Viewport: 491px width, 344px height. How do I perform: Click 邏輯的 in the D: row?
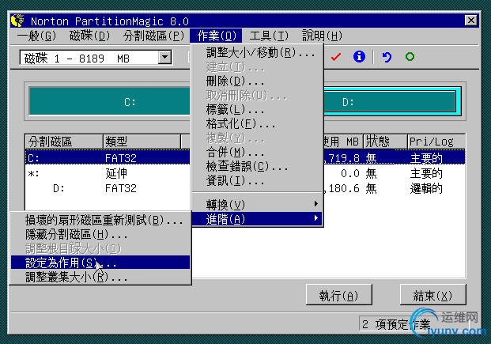(426, 188)
